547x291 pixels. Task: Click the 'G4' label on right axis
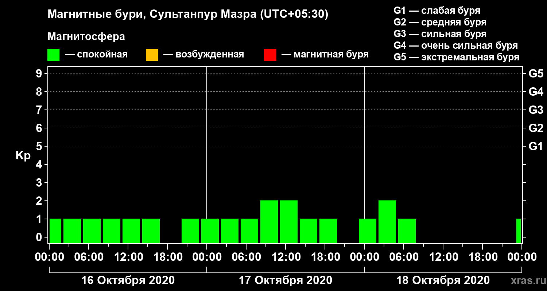coord(536,92)
